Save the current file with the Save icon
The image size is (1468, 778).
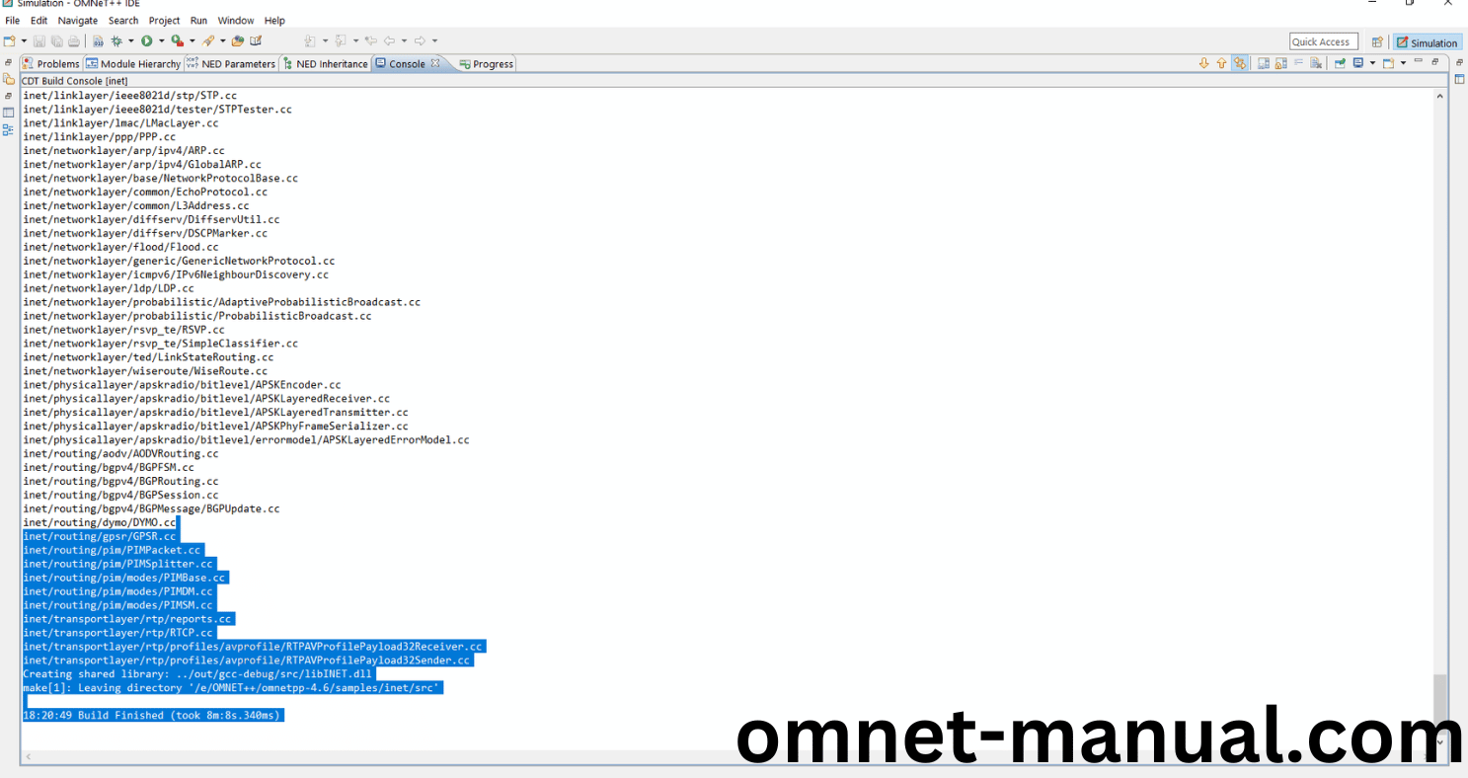(x=39, y=40)
